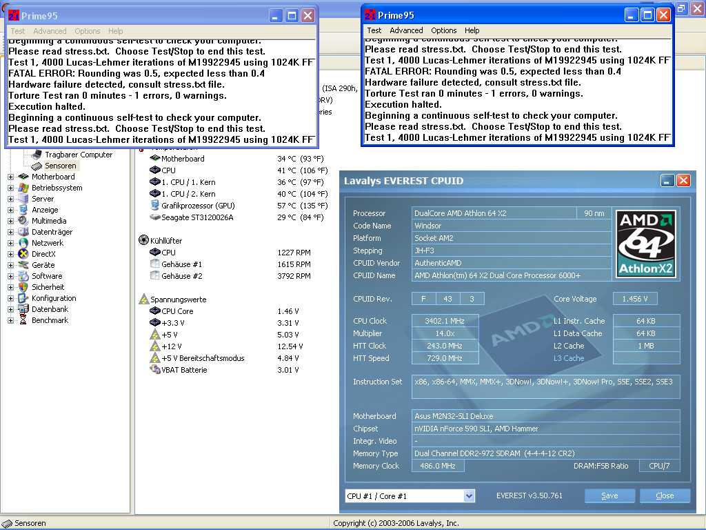This screenshot has width=706, height=530.
Task: Click the AMD Athlon 64 X2 logo
Action: tap(646, 244)
